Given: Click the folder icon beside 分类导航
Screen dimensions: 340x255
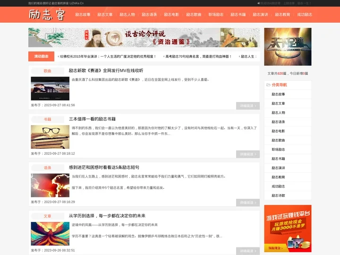Looking at the screenshot, I should point(268,85).
